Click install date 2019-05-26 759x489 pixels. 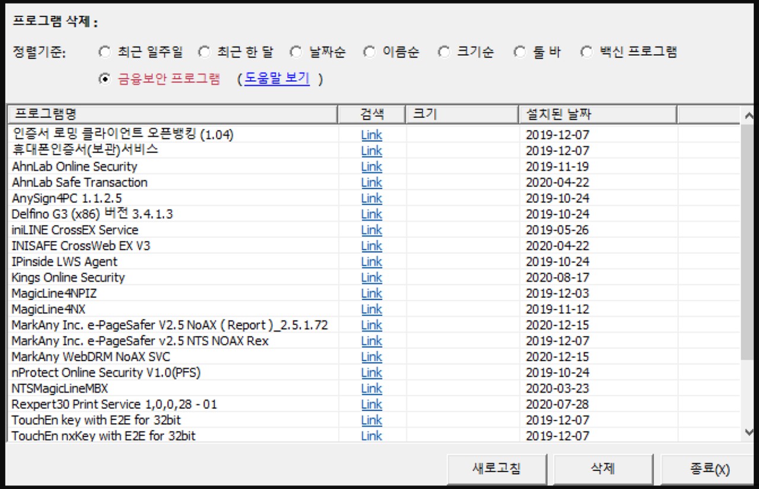pyautogui.click(x=557, y=230)
